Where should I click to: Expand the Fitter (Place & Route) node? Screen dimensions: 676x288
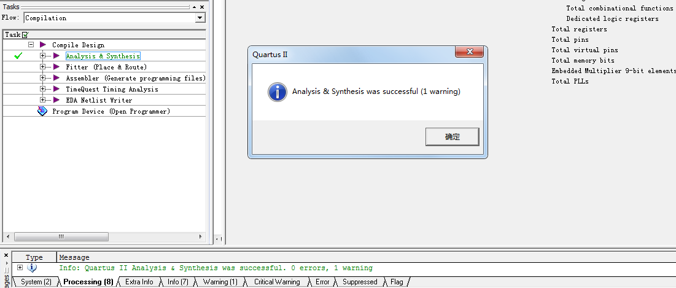42,67
